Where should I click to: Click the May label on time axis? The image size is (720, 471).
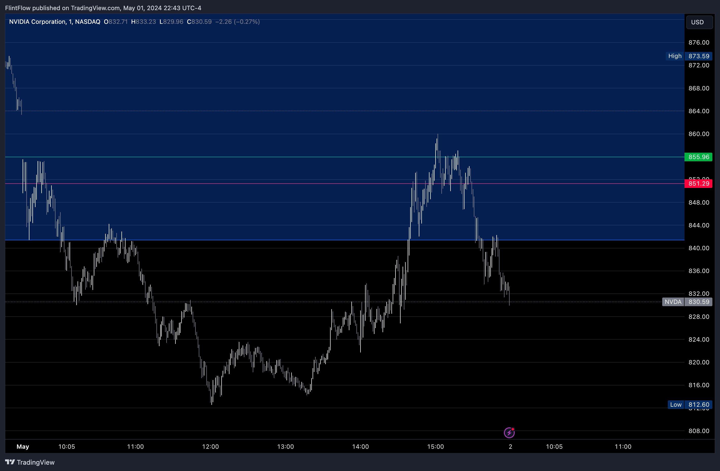23,446
